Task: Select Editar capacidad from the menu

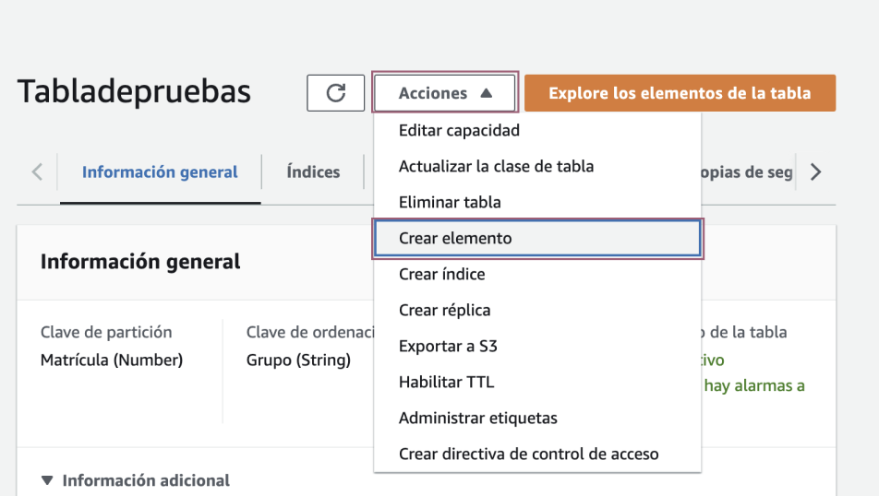Action: (537, 130)
